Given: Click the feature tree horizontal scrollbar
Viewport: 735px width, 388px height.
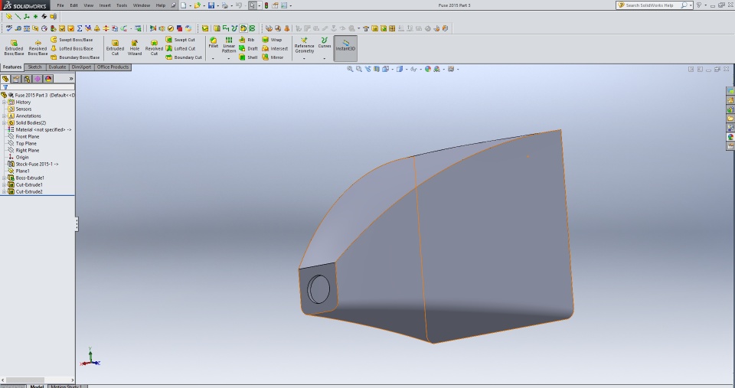Looking at the screenshot, I should pos(37,380).
